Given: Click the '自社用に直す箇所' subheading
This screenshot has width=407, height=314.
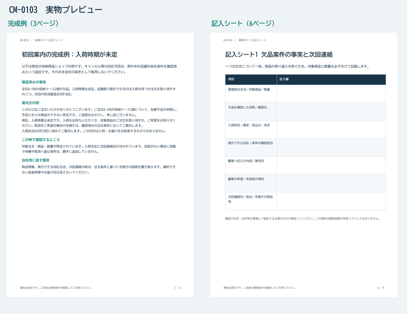Looking at the screenshot, I should point(35,160).
